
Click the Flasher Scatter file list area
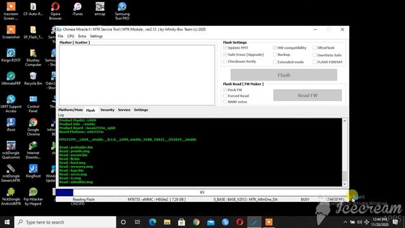click(137, 75)
